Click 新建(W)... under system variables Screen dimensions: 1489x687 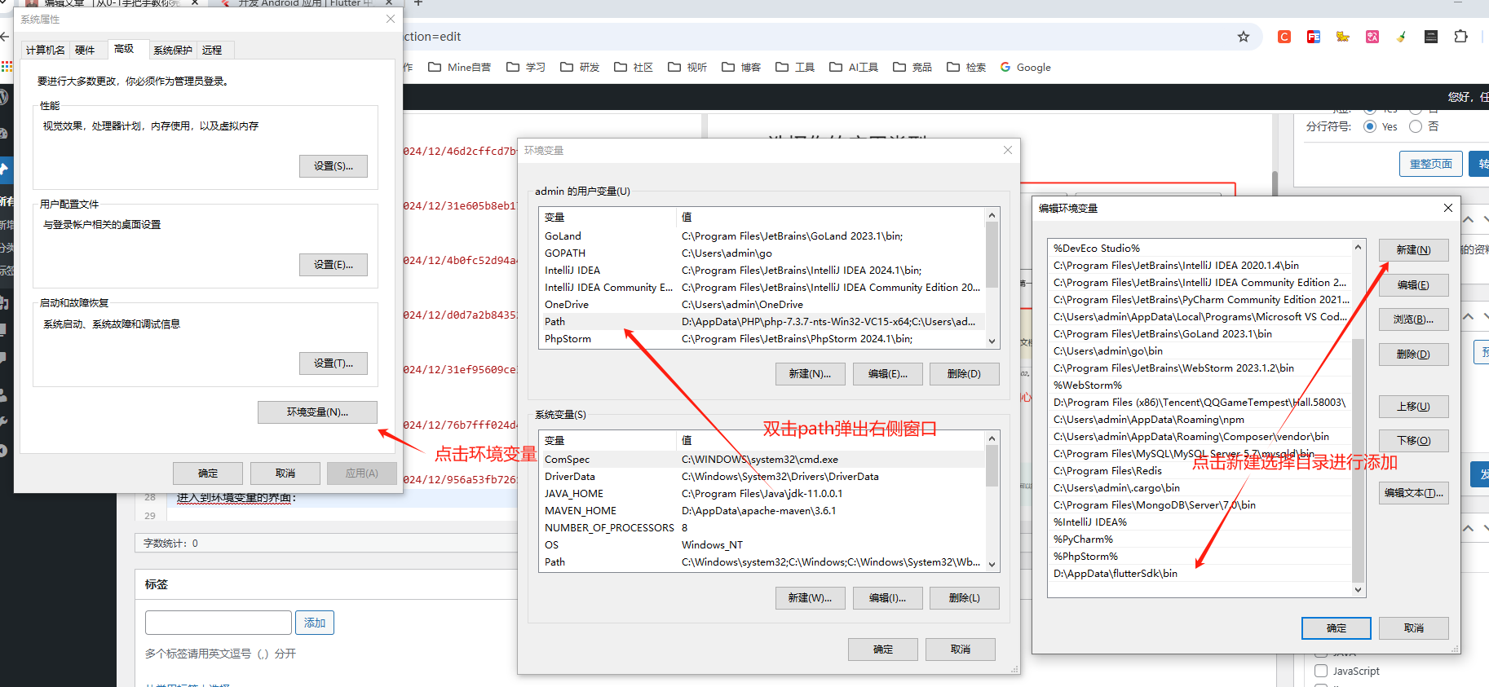click(x=810, y=598)
